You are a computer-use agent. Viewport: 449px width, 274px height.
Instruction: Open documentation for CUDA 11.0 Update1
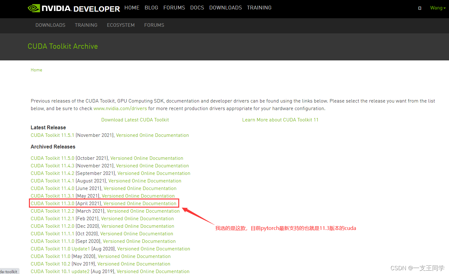[x=153, y=249]
